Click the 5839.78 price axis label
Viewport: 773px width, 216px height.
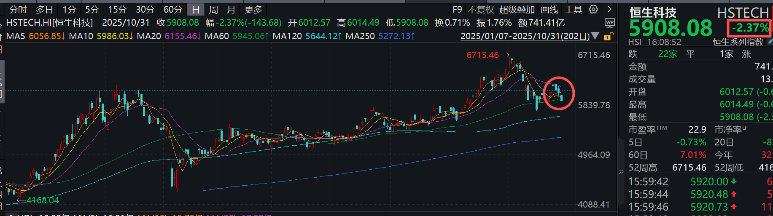594,105
